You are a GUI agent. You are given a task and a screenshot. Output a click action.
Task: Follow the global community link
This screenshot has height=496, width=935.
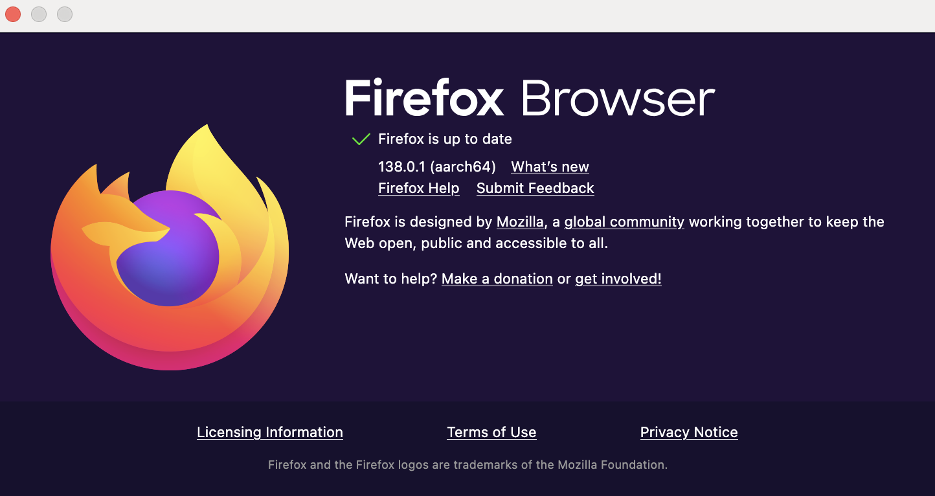coord(624,222)
